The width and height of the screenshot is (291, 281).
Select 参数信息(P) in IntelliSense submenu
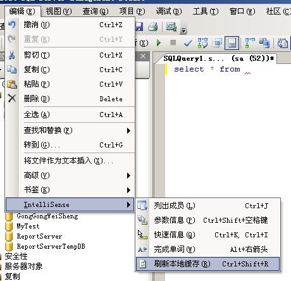[208, 220]
